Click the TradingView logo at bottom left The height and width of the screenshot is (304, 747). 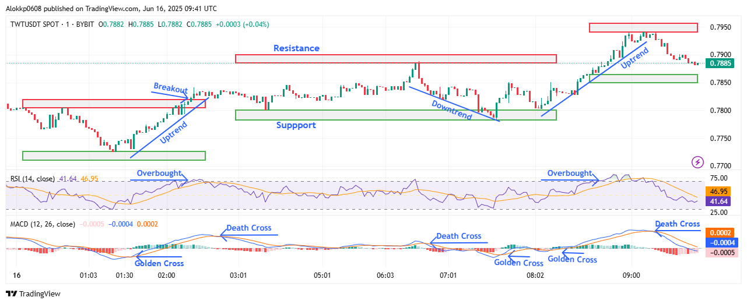coord(33,294)
